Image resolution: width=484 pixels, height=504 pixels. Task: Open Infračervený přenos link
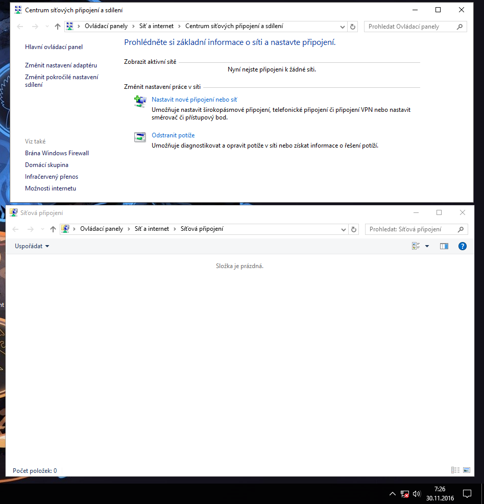pyautogui.click(x=52, y=177)
